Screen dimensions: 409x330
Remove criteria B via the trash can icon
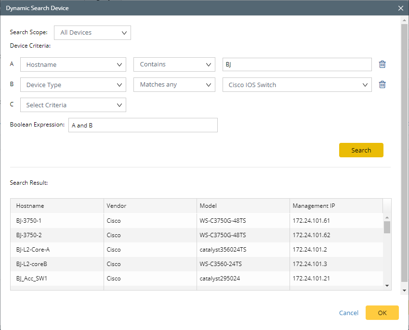click(382, 84)
